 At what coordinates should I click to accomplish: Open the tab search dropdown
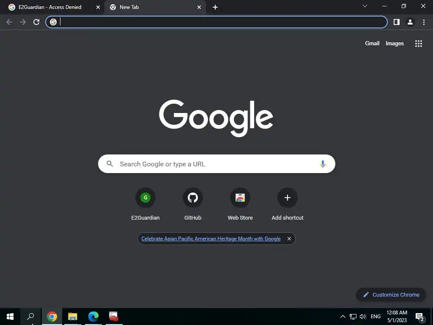[x=365, y=6]
